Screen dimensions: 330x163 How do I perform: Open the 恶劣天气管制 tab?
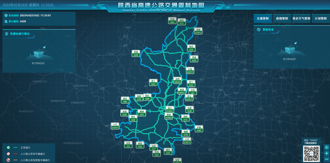301,19
